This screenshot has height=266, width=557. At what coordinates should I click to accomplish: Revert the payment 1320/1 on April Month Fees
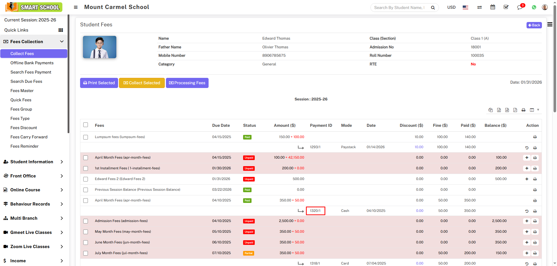coord(527,211)
